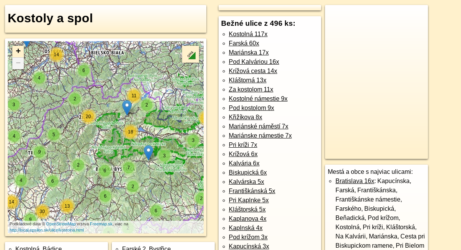Open the cluster marker showing 18
Screen dimensions: 461x250
tap(131, 132)
